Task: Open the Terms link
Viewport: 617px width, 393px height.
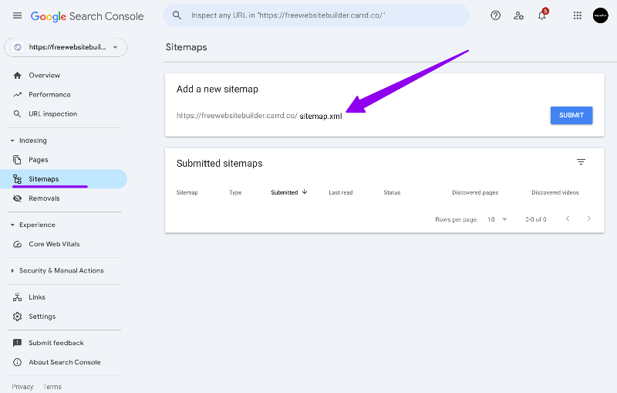Action: pos(52,387)
